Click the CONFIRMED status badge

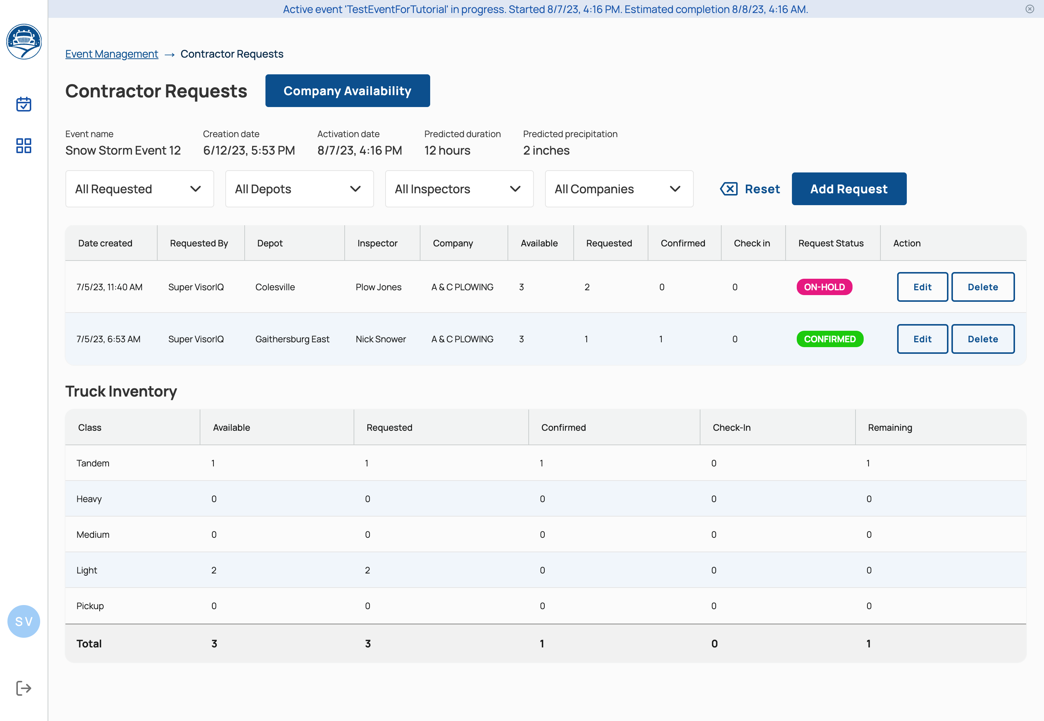click(829, 339)
